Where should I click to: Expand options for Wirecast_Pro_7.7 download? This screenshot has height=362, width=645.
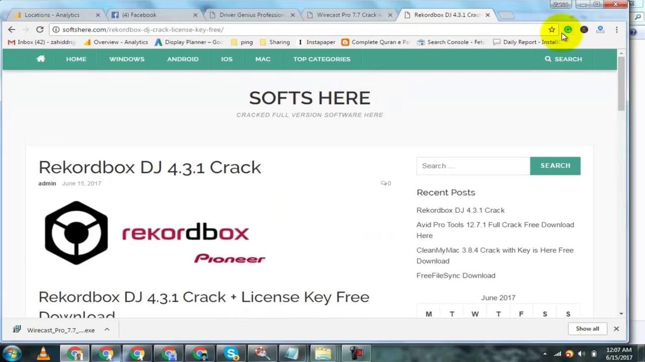tap(107, 329)
